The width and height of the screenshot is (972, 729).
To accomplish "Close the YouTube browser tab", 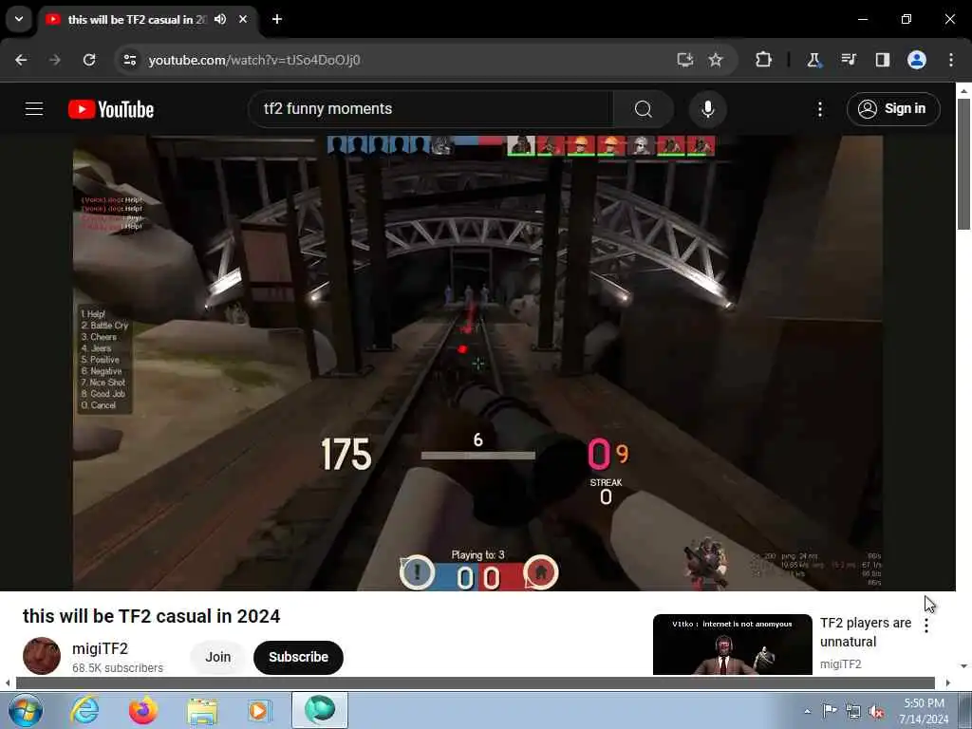I will pos(243,19).
